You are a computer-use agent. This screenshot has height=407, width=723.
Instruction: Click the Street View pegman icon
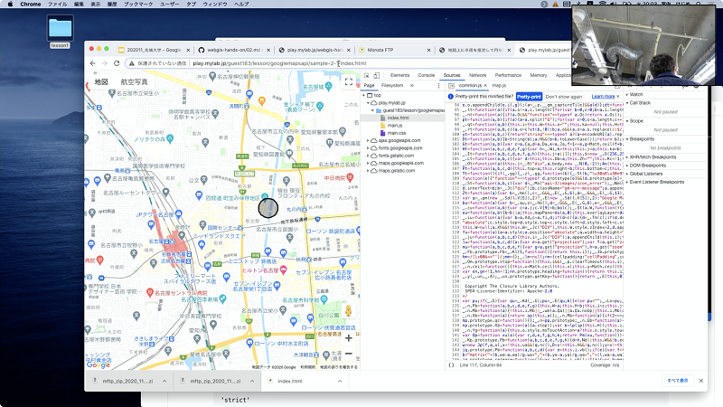[x=349, y=310]
